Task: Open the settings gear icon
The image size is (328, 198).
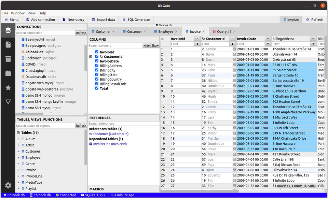Action: (x=8, y=185)
